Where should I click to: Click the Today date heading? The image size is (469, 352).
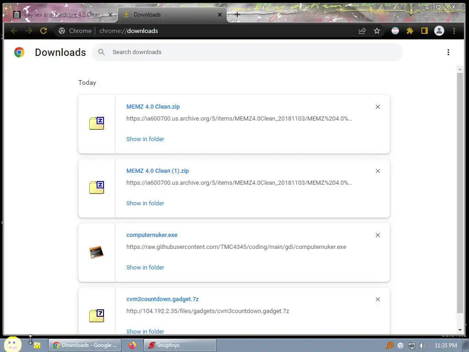(87, 82)
